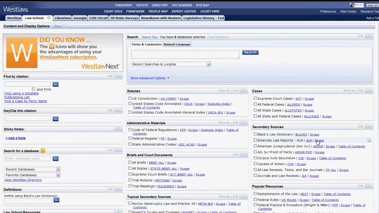Open the Search Tips link
Screen dimensions: 379x213
click(149, 37)
